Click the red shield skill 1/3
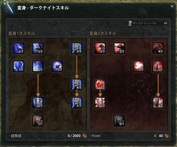The height and width of the screenshot is (147, 177). [100, 102]
